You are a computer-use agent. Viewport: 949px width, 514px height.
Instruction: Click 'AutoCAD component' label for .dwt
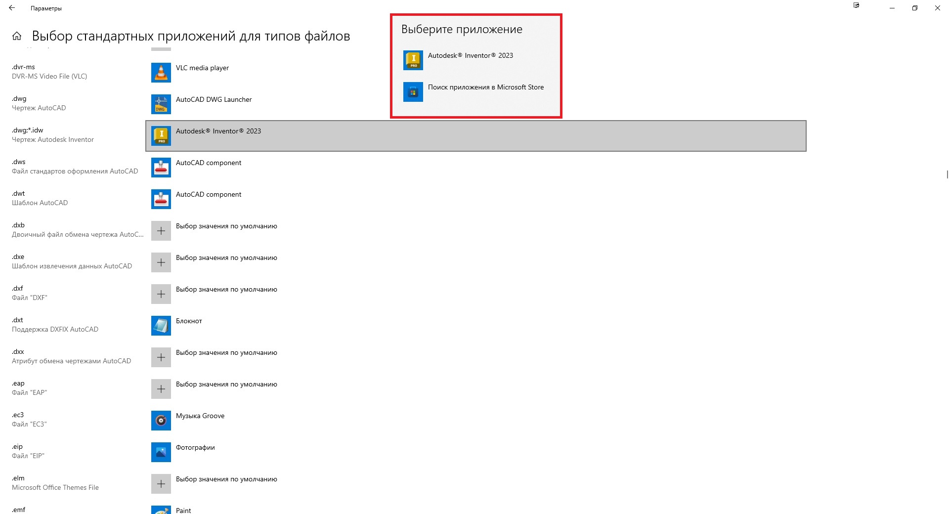click(x=209, y=194)
